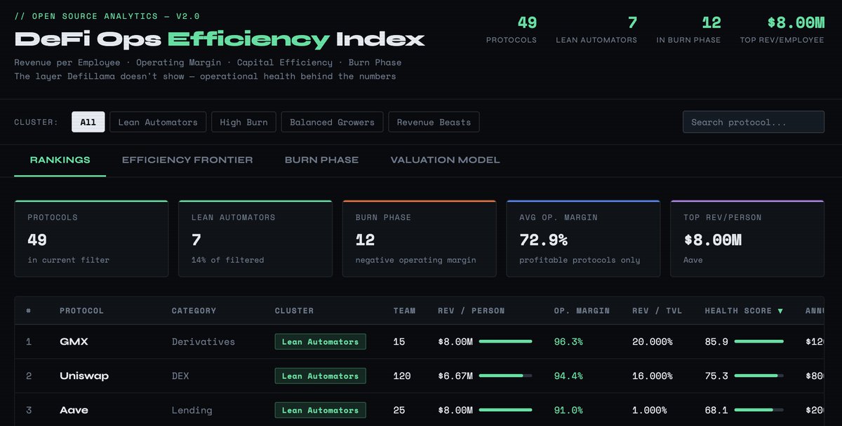Click Uniswap's health score bar
This screenshot has width=842, height=426.
point(759,376)
